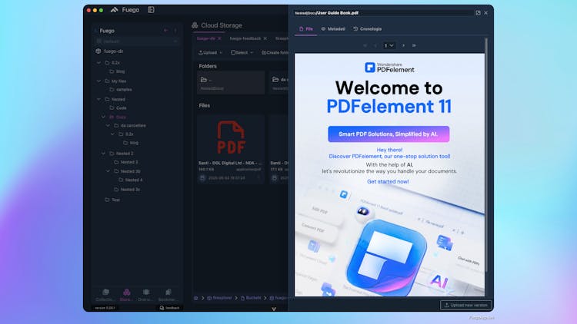Open the Nested 4 folder

131,180
